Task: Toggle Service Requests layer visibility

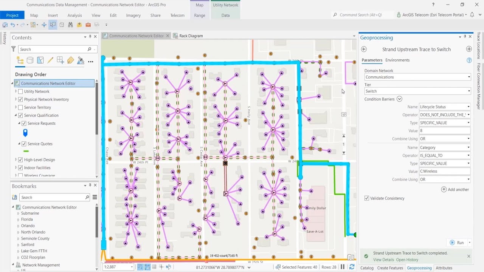Action: 24,123
